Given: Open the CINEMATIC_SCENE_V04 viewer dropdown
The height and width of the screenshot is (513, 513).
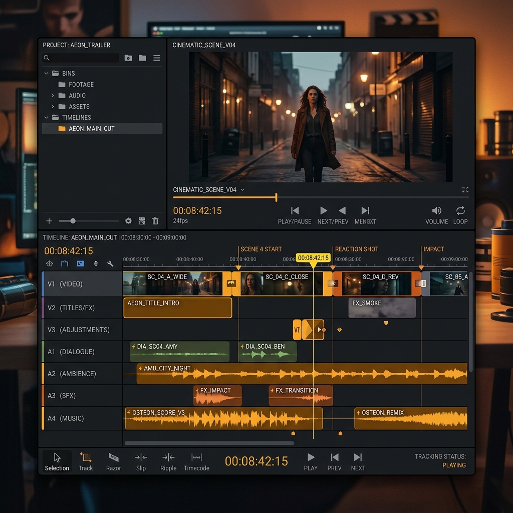Looking at the screenshot, I should pos(242,190).
